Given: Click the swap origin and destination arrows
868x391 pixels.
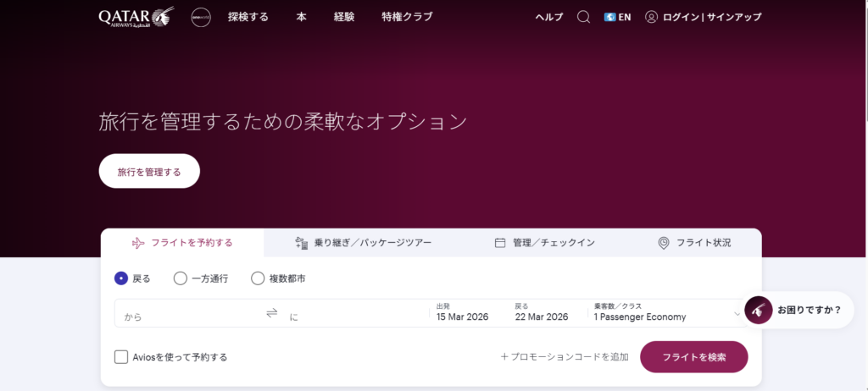Looking at the screenshot, I should coord(272,313).
